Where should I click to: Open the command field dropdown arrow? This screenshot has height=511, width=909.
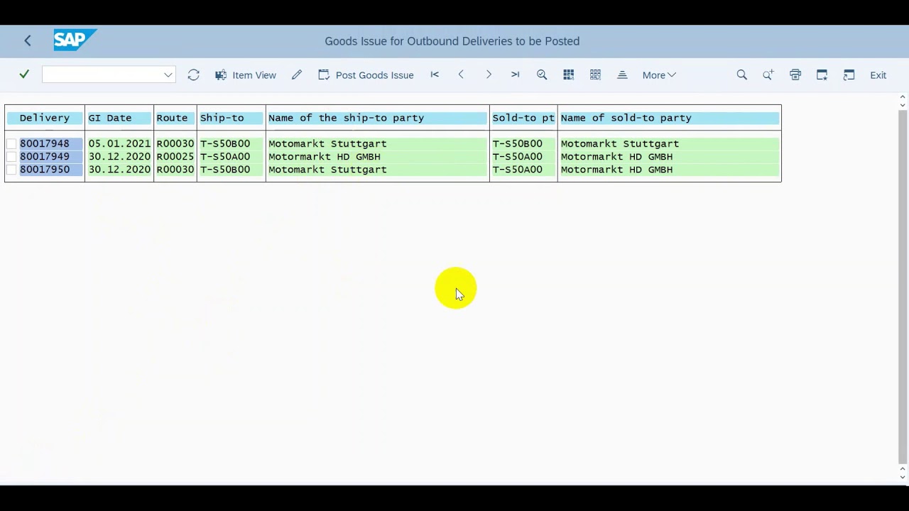pyautogui.click(x=168, y=75)
